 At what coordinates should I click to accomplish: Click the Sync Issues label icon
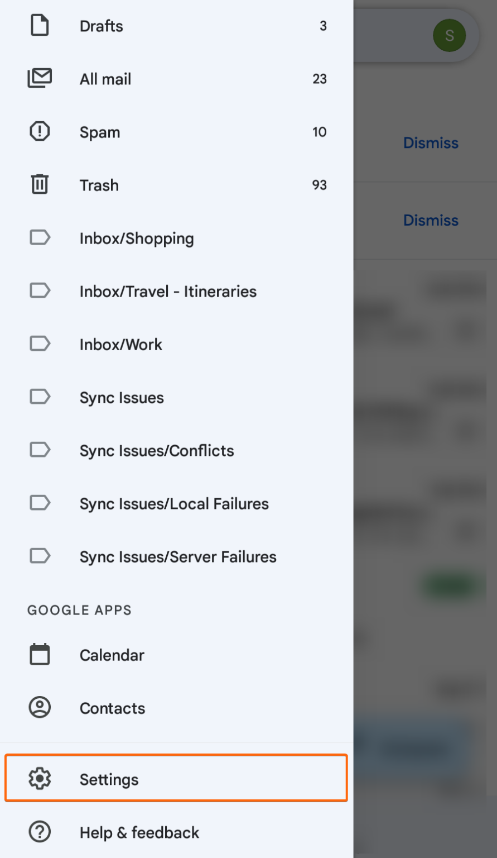39,397
